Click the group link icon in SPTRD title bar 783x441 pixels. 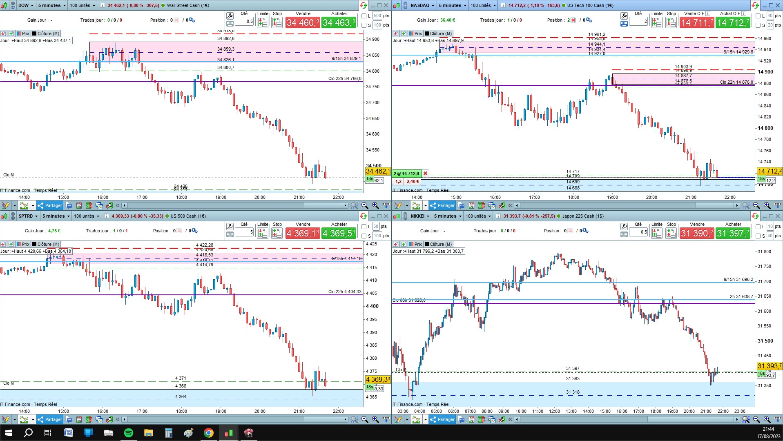coord(13,216)
